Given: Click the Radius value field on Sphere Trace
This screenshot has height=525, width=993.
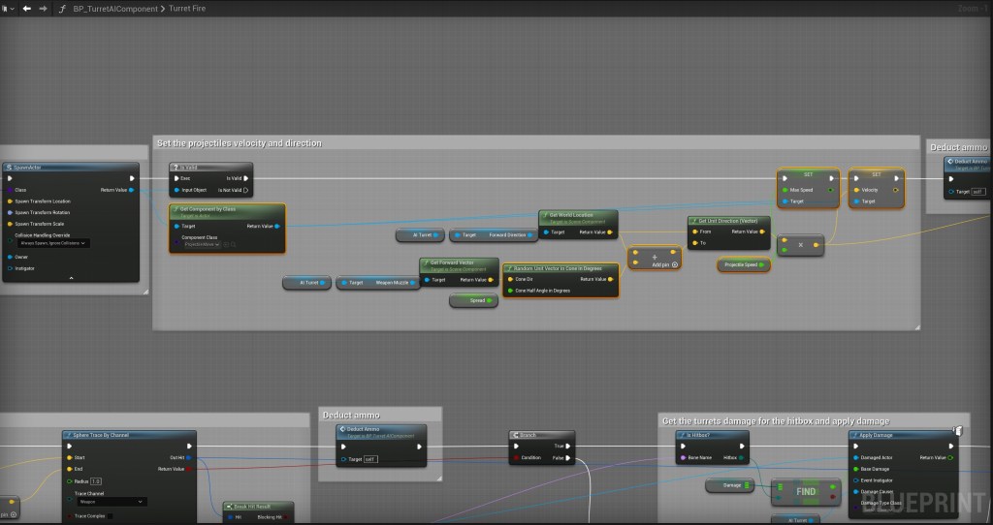Looking at the screenshot, I should pos(96,480).
